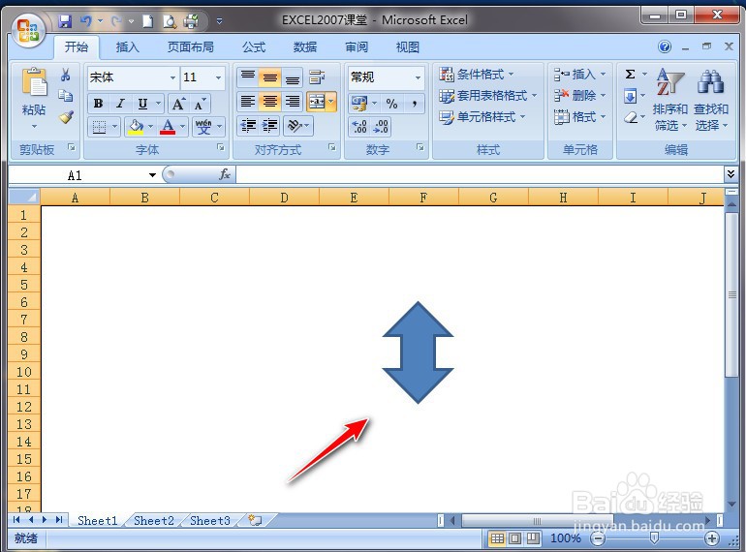Decrease decimal places
Screen dimensions: 746x552
coord(381,127)
